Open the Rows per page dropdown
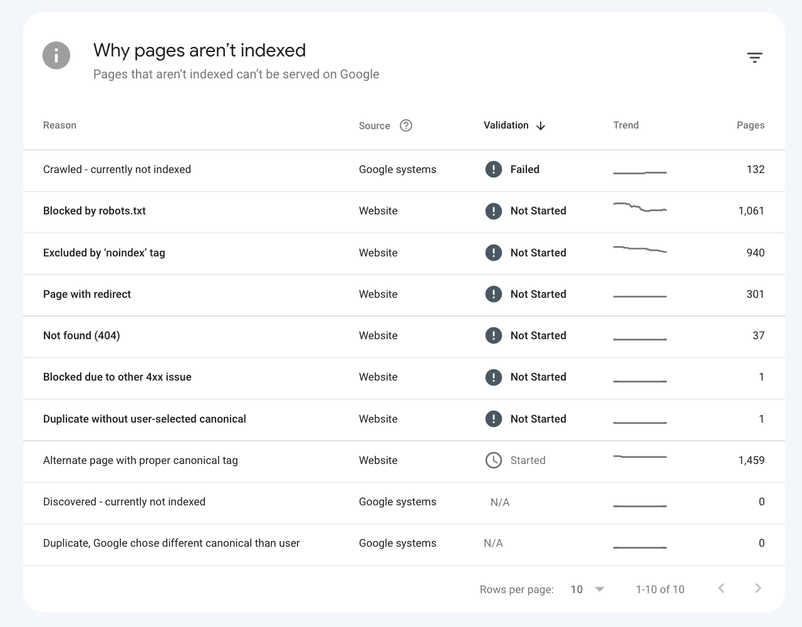 coord(588,589)
